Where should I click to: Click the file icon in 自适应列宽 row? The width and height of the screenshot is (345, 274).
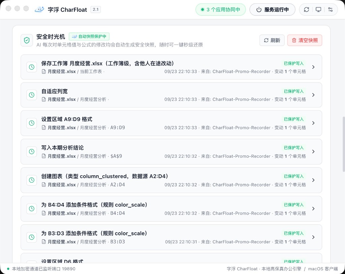[x=44, y=99]
